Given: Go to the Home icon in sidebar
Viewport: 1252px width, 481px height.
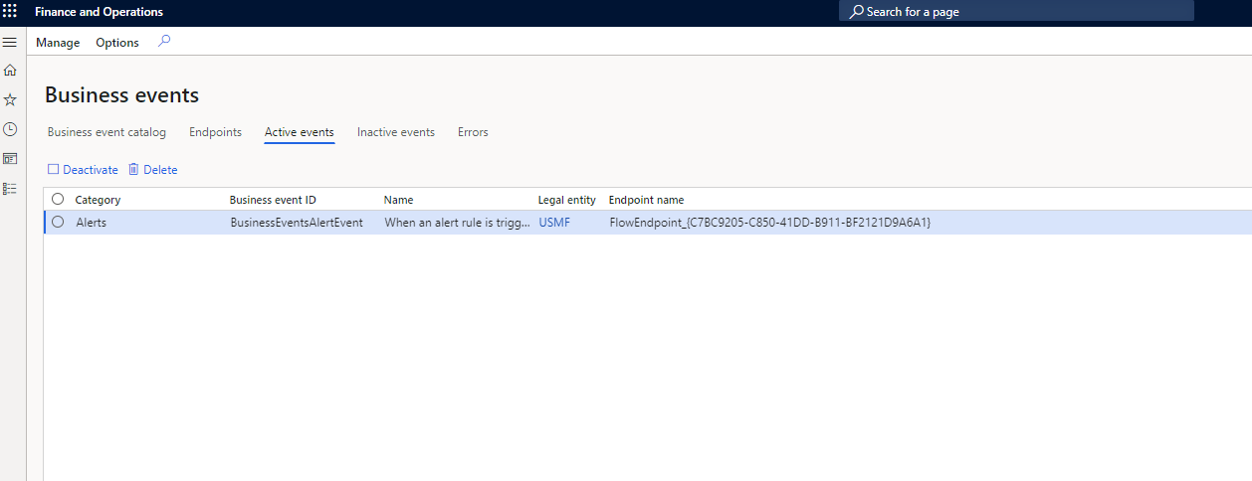Looking at the screenshot, I should click(x=10, y=71).
